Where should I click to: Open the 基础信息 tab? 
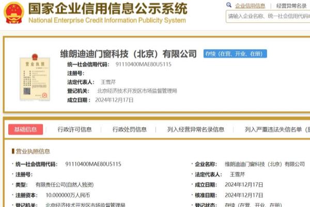[25, 129]
